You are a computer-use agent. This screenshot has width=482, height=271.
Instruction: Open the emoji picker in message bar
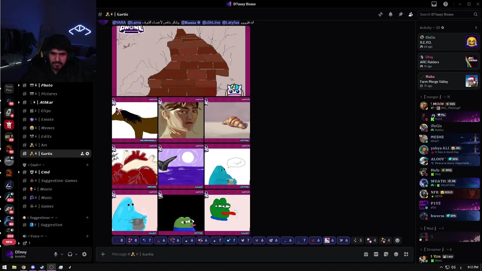[x=396, y=254]
